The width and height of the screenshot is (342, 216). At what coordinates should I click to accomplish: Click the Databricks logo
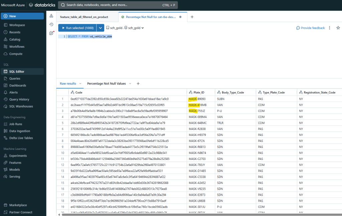(x=42, y=5)
